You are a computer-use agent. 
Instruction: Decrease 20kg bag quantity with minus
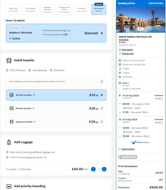pyautogui.click(x=93, y=169)
